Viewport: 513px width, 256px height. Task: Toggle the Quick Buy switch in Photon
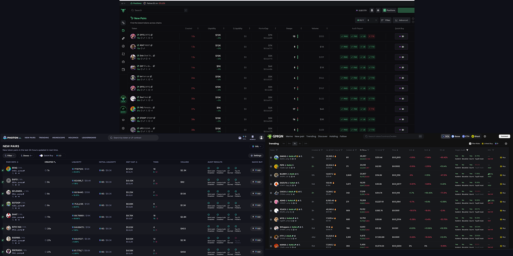coord(41,155)
